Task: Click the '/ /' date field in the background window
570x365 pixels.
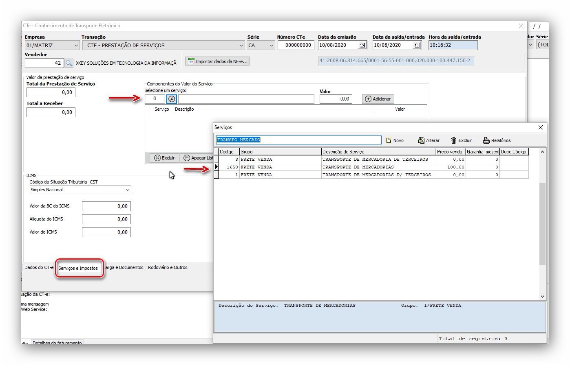Action: (539, 26)
